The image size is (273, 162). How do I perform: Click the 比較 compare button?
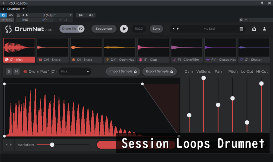click(x=25, y=20)
